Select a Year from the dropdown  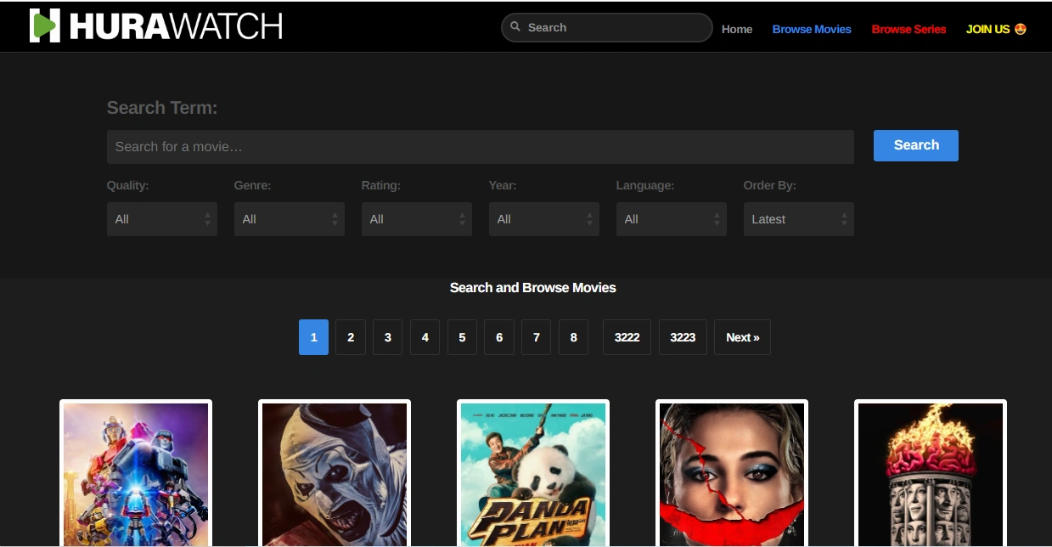(x=543, y=219)
